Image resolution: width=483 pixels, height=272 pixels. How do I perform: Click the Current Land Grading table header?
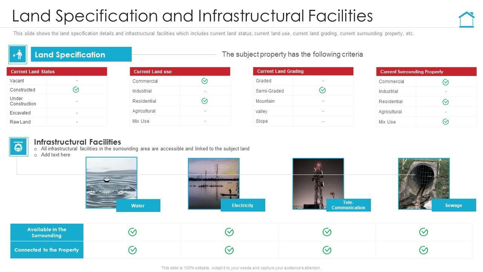[x=303, y=71]
